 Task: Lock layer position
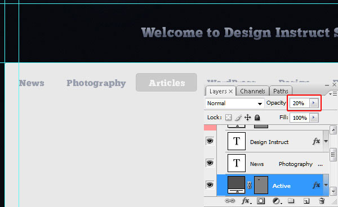pyautogui.click(x=248, y=118)
